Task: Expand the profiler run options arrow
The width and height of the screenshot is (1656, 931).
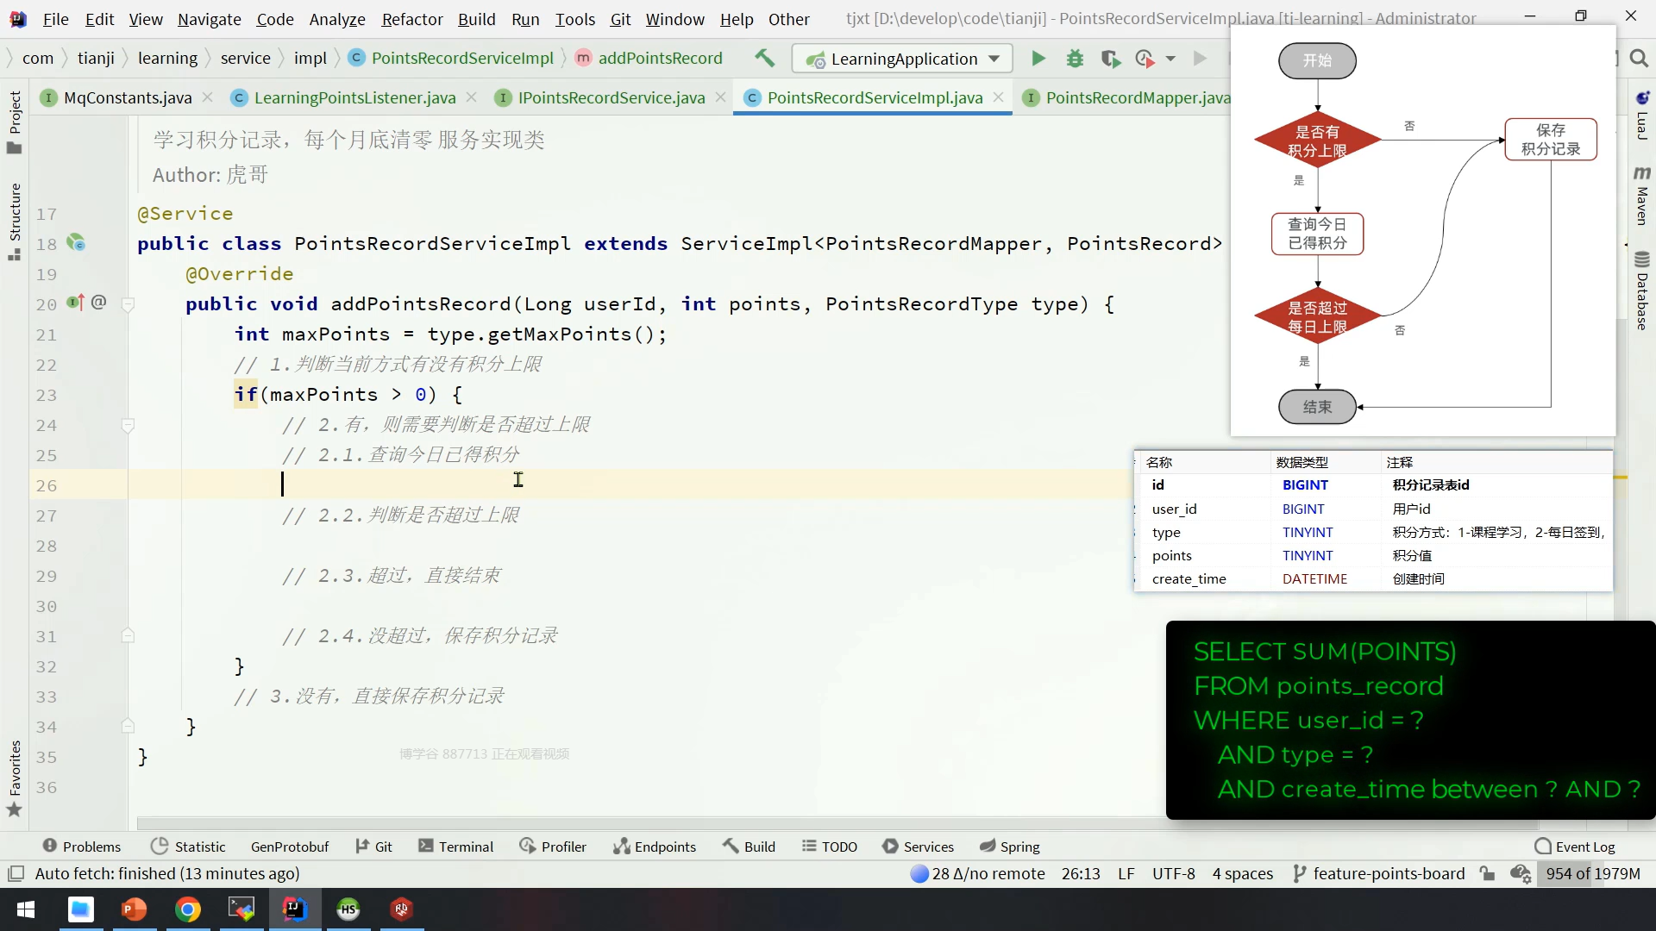Action: click(x=1170, y=59)
